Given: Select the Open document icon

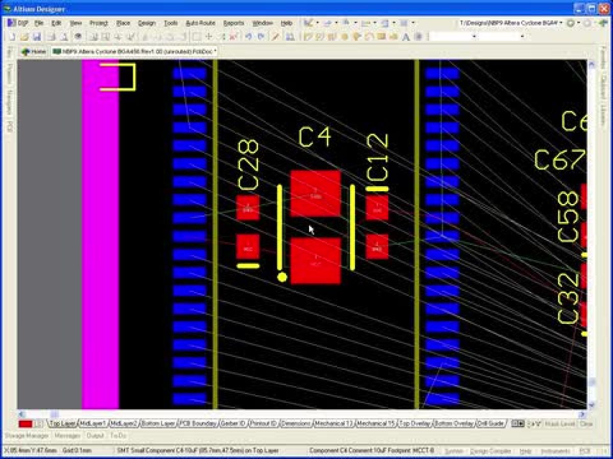Looking at the screenshot, I should click(23, 37).
